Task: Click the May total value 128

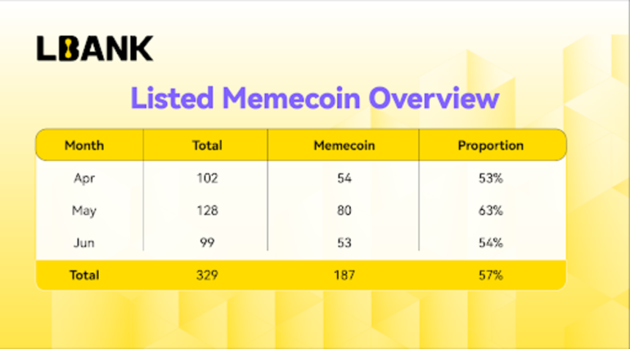Action: (x=207, y=211)
